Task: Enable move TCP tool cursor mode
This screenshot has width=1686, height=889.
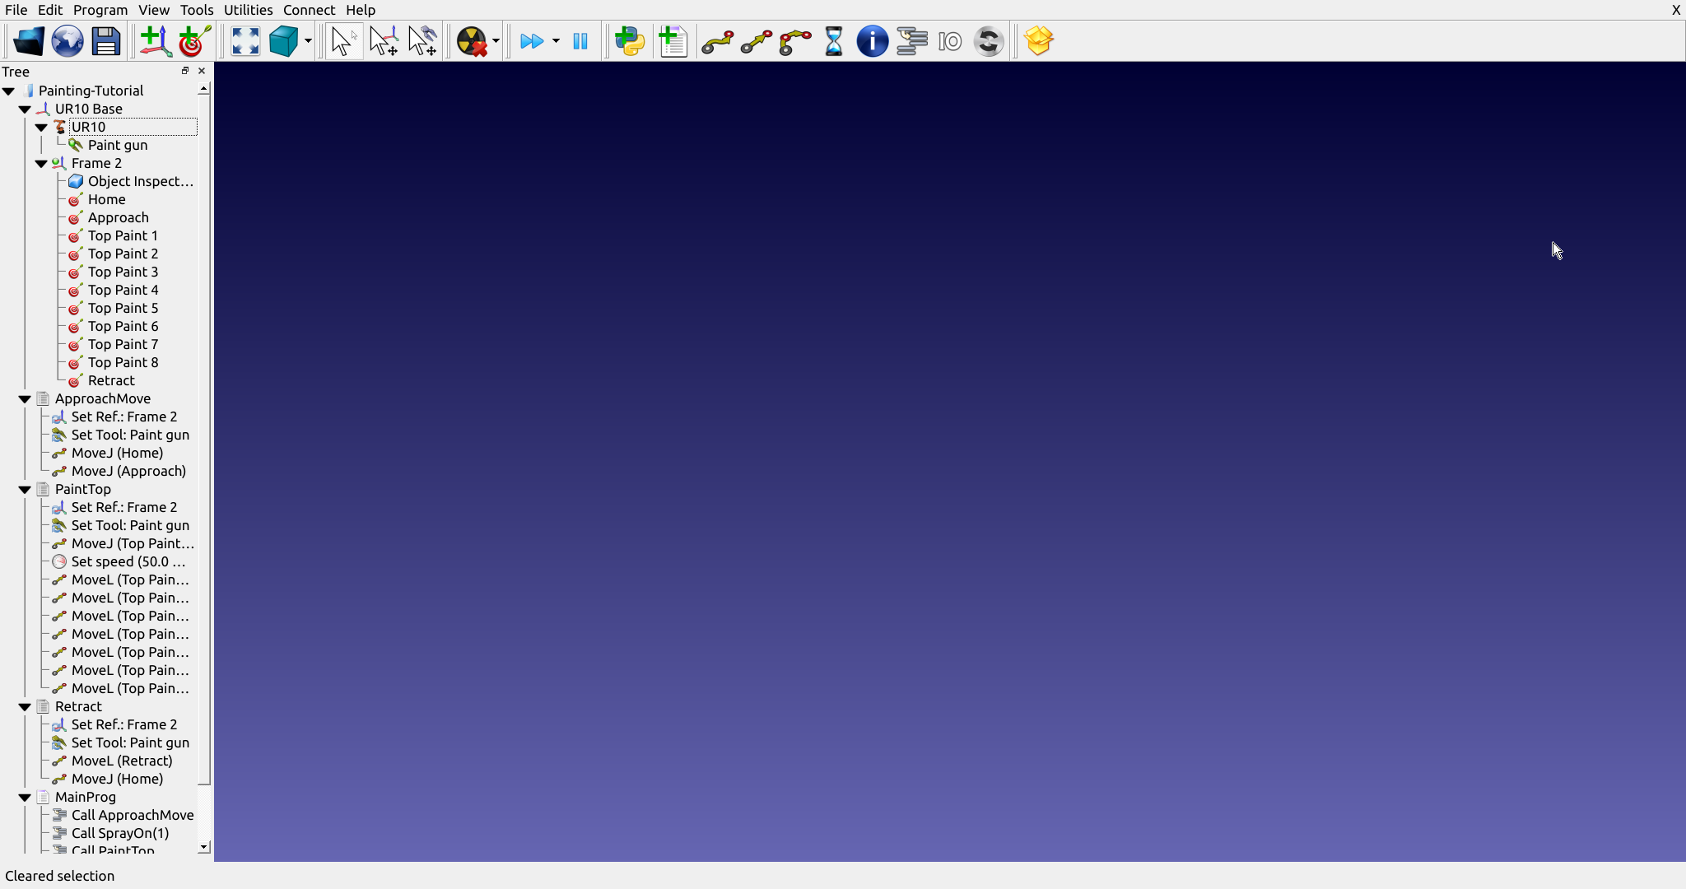Action: coord(423,40)
